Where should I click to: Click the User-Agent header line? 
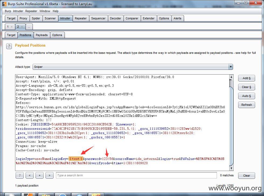click(95, 77)
